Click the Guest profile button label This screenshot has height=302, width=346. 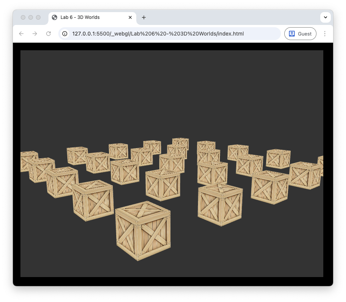305,34
